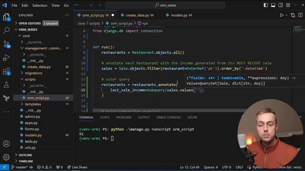Select the TERMINAL panel tab
Screen dimensions: 305x171
(86, 117)
